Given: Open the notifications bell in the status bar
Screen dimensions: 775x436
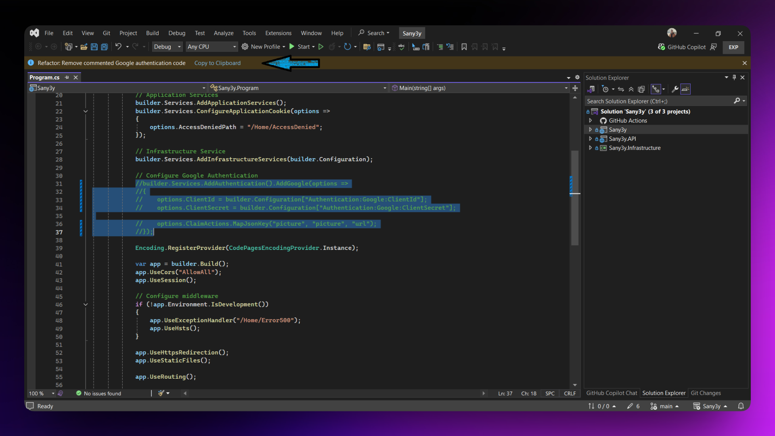Looking at the screenshot, I should coord(741,406).
